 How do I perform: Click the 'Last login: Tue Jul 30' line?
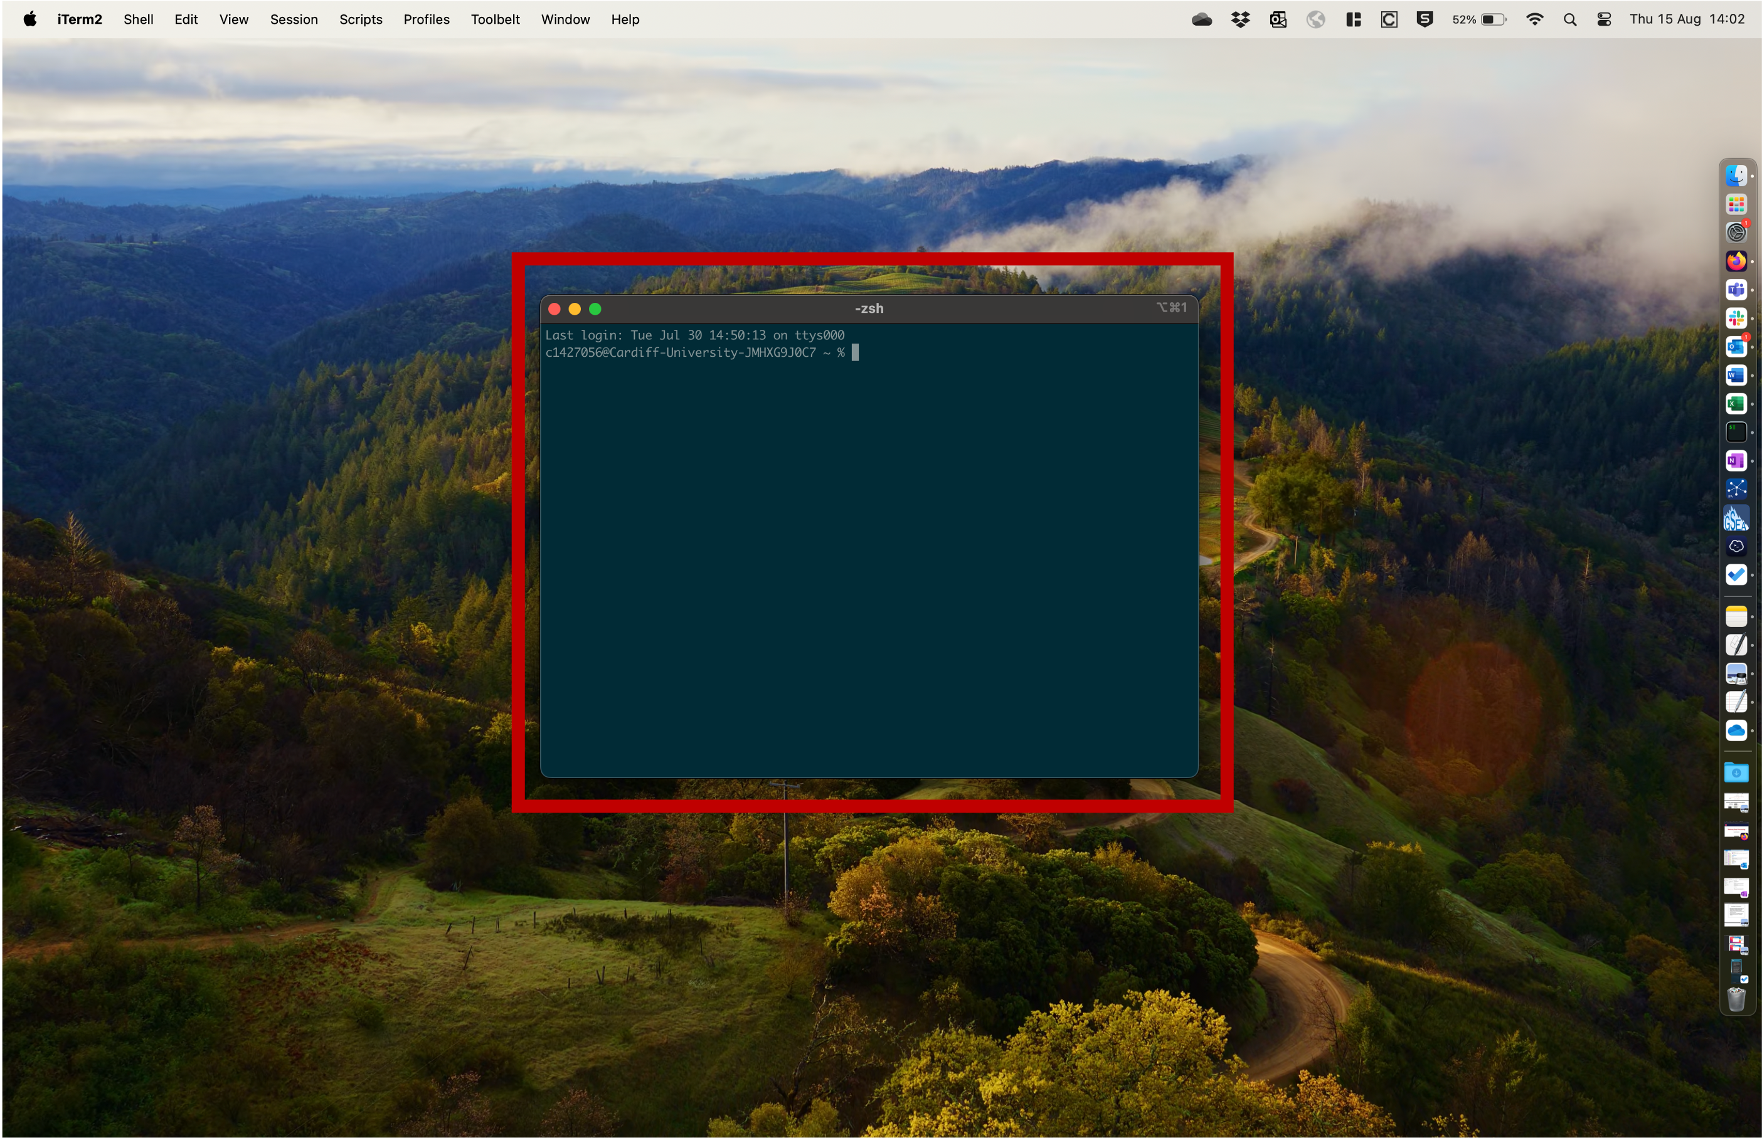pos(694,335)
